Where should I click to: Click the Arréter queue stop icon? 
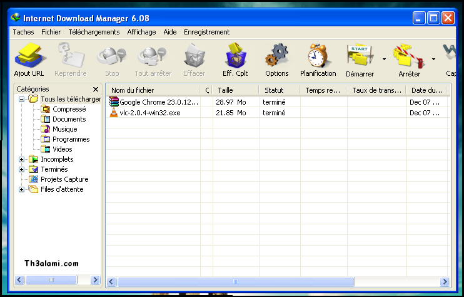coord(409,56)
